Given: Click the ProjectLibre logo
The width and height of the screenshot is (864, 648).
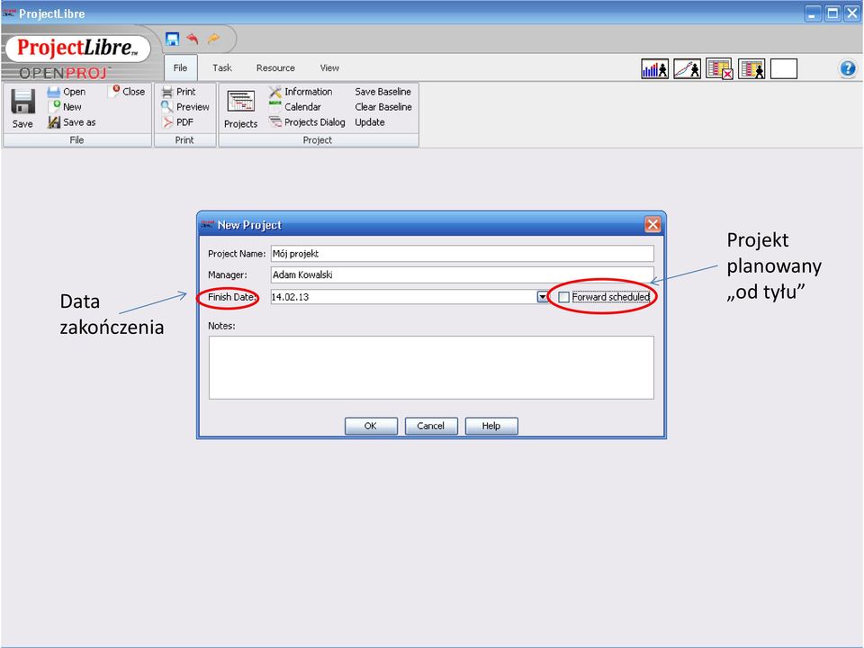Looking at the screenshot, I should (77, 48).
